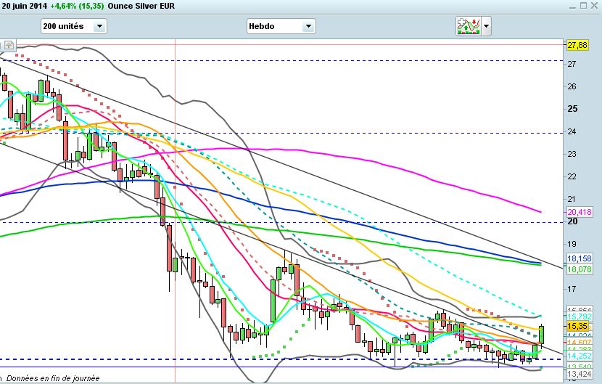The width and height of the screenshot is (602, 384).
Task: Click the bold 20 on price axis
Action: [x=572, y=221]
